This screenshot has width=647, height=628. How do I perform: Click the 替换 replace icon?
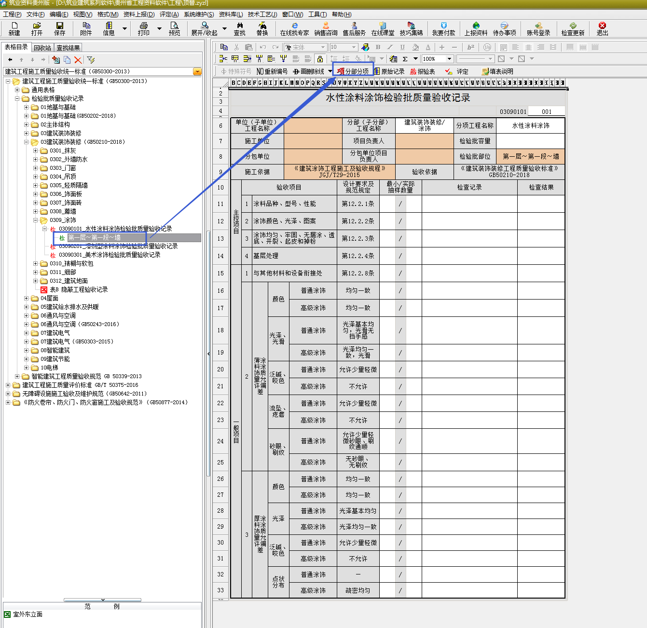point(262,28)
